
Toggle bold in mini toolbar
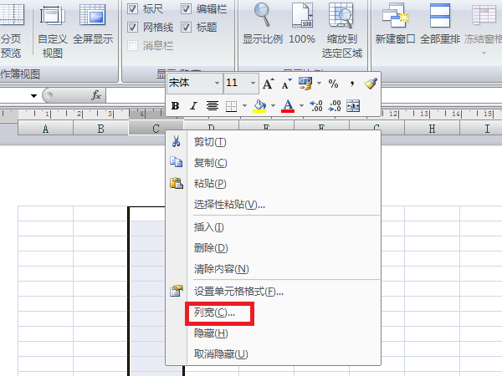(175, 106)
